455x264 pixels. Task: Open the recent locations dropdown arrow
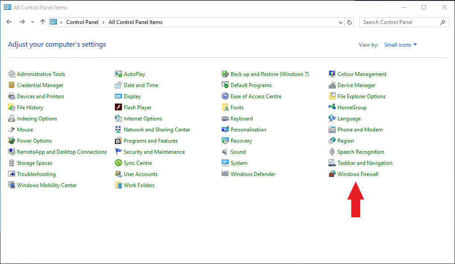tap(32, 22)
